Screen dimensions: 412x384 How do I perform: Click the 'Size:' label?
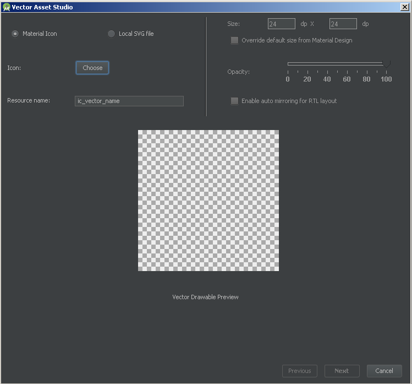click(233, 24)
